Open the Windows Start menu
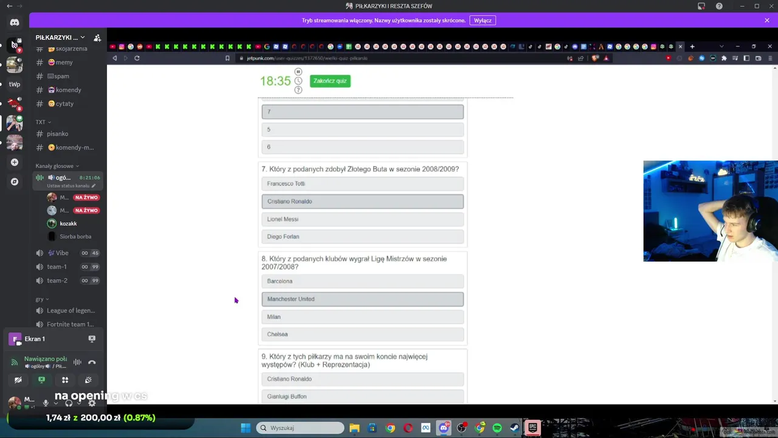 coord(246,428)
